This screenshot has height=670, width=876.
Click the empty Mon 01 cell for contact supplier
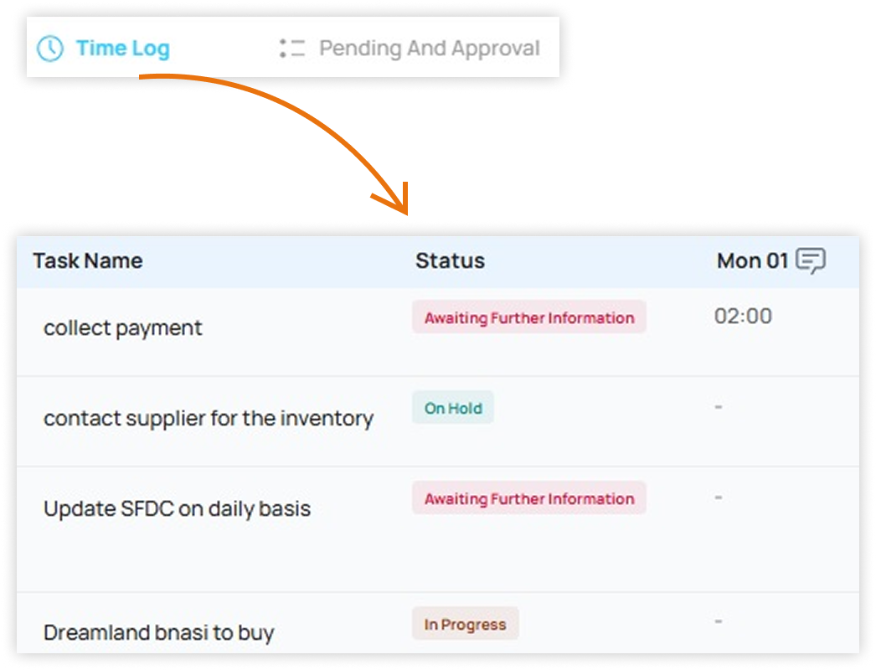point(719,407)
